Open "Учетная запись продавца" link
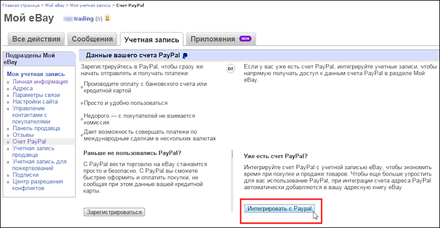Viewport: 440px width, 228px height. (33, 152)
